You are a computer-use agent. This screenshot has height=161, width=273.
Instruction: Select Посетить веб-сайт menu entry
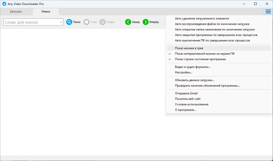219,99
